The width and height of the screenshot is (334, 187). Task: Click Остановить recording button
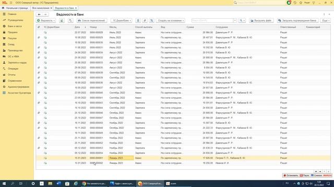point(291,176)
